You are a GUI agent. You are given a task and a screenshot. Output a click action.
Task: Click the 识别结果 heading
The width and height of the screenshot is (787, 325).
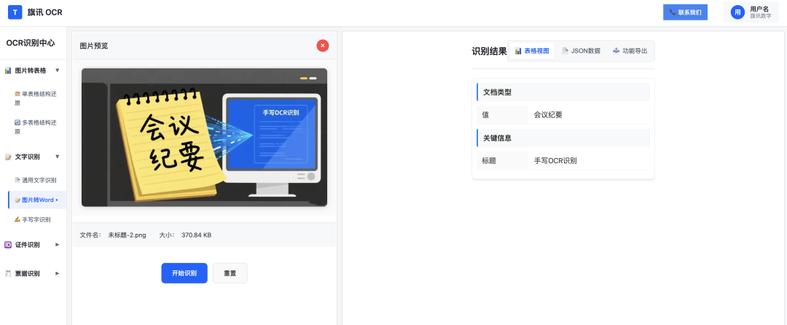click(x=490, y=51)
